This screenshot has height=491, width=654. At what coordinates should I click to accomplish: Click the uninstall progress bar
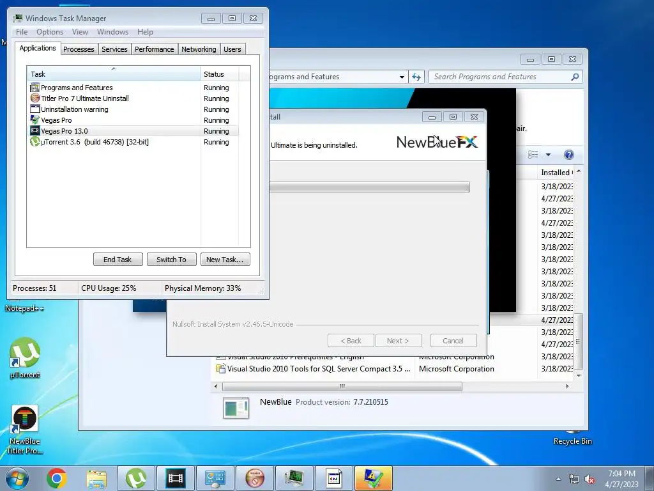(x=370, y=187)
